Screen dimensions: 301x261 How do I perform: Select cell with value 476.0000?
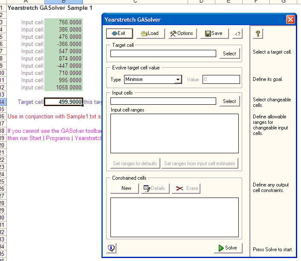coord(64,37)
